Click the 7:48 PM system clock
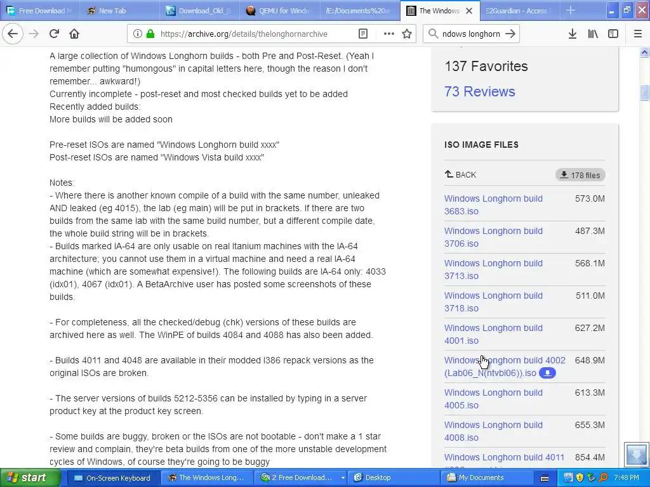The width and height of the screenshot is (650, 487). click(x=627, y=478)
